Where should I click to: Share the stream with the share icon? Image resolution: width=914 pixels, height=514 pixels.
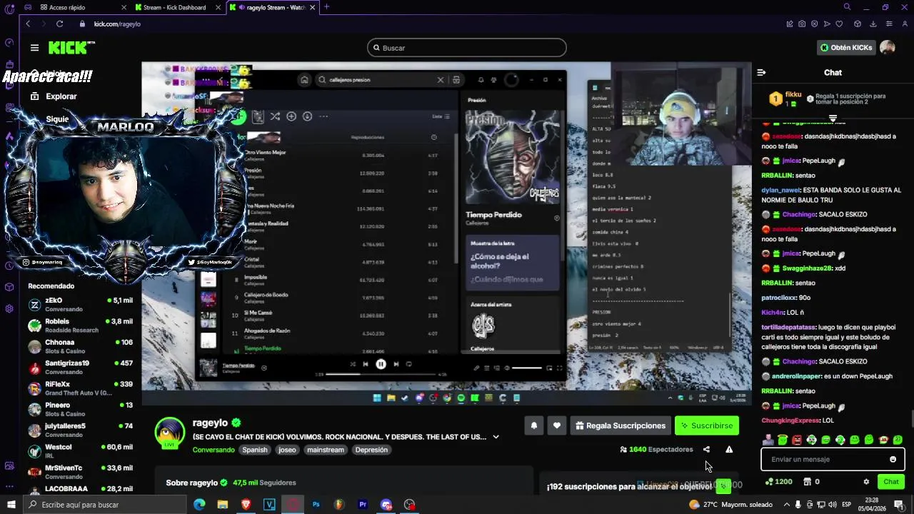pos(706,450)
